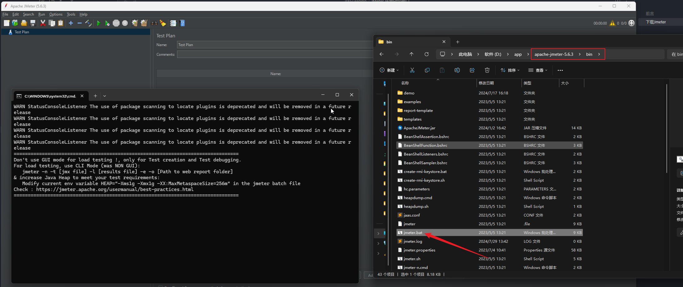Click Explorer share icon

click(x=472, y=70)
